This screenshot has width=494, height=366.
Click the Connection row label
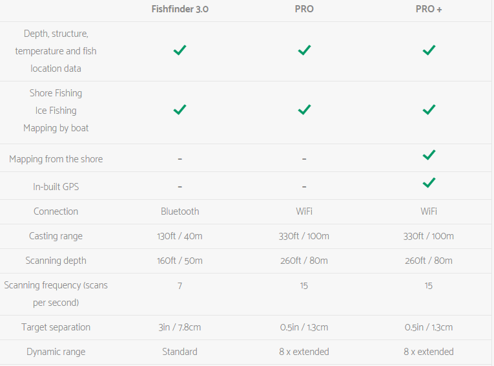pos(56,211)
